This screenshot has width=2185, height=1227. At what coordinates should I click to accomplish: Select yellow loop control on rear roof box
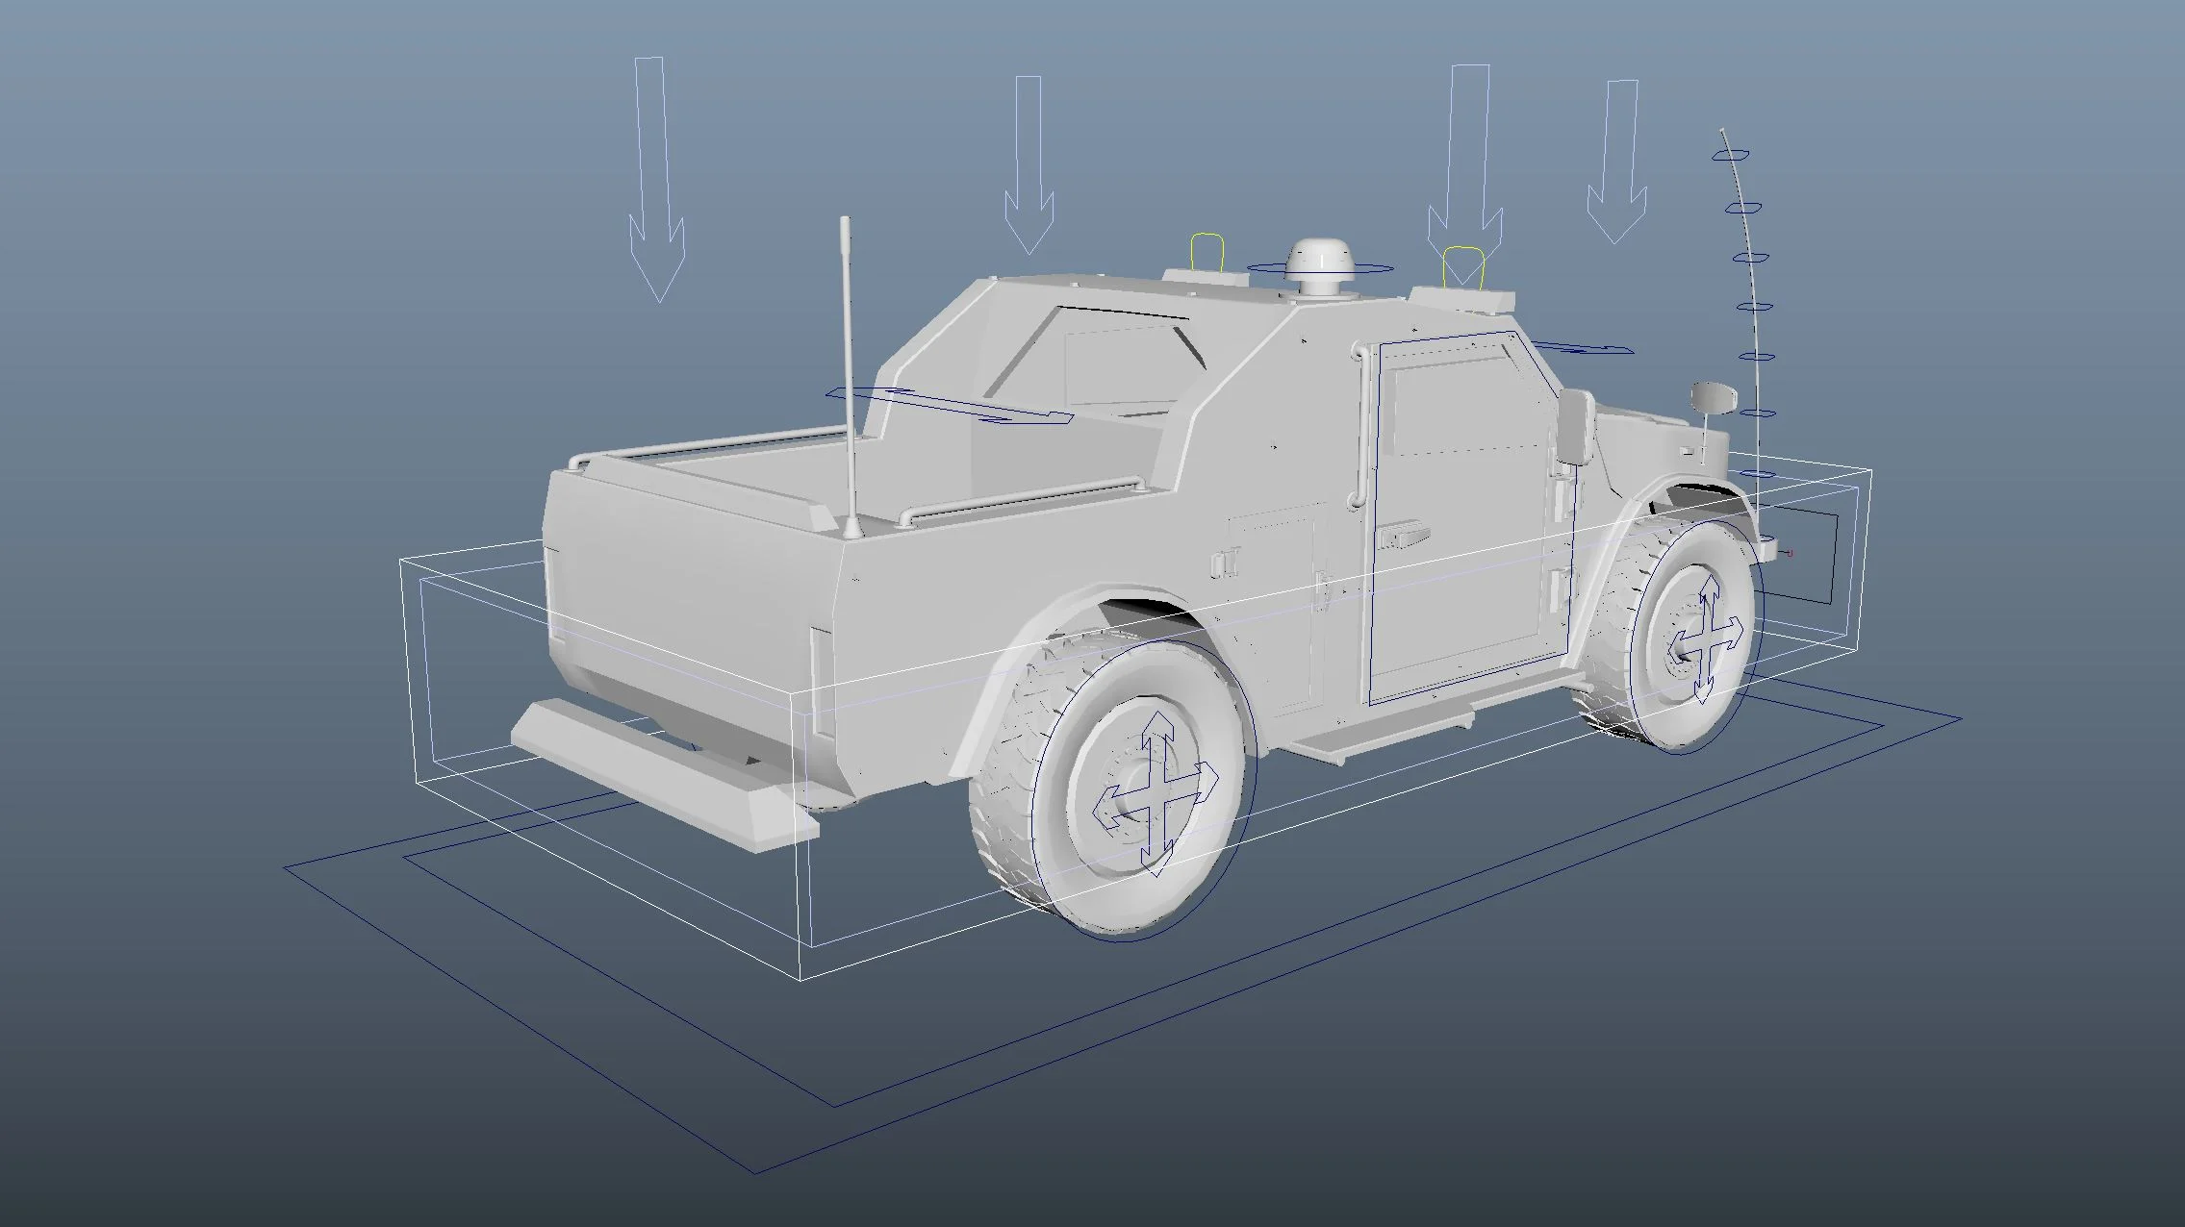pyautogui.click(x=1207, y=250)
